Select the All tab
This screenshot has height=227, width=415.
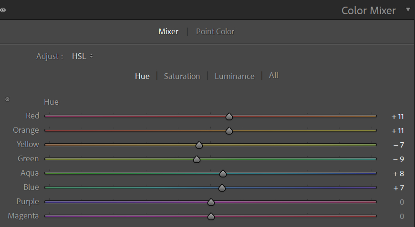[274, 76]
